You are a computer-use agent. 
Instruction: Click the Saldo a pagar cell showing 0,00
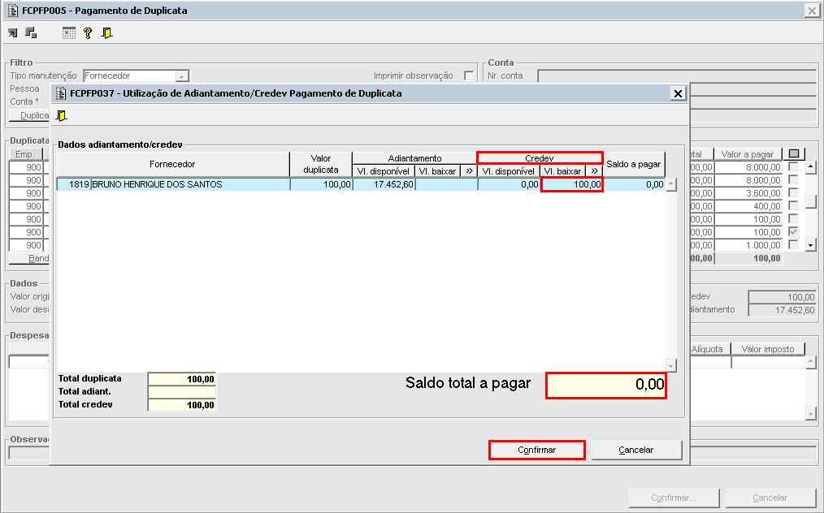click(x=634, y=184)
